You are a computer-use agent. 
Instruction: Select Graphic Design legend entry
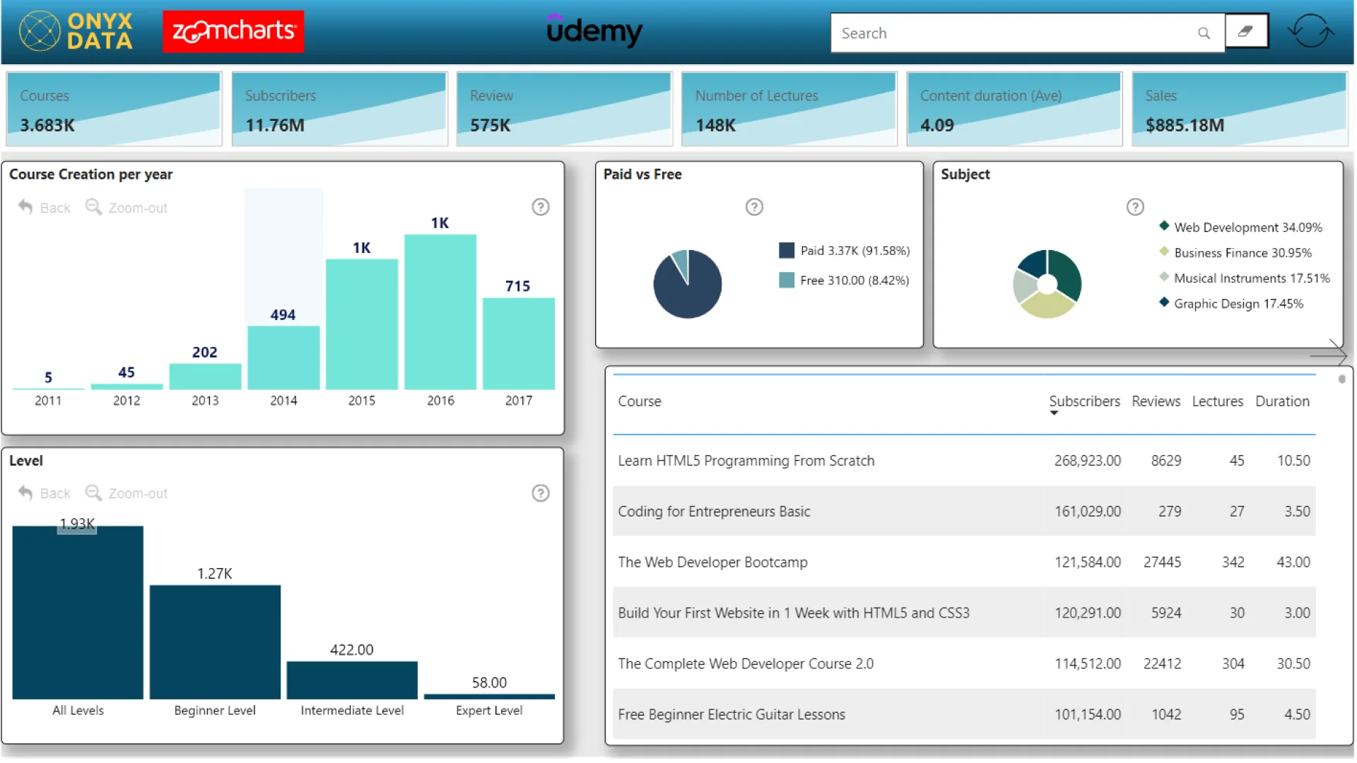(x=1231, y=303)
